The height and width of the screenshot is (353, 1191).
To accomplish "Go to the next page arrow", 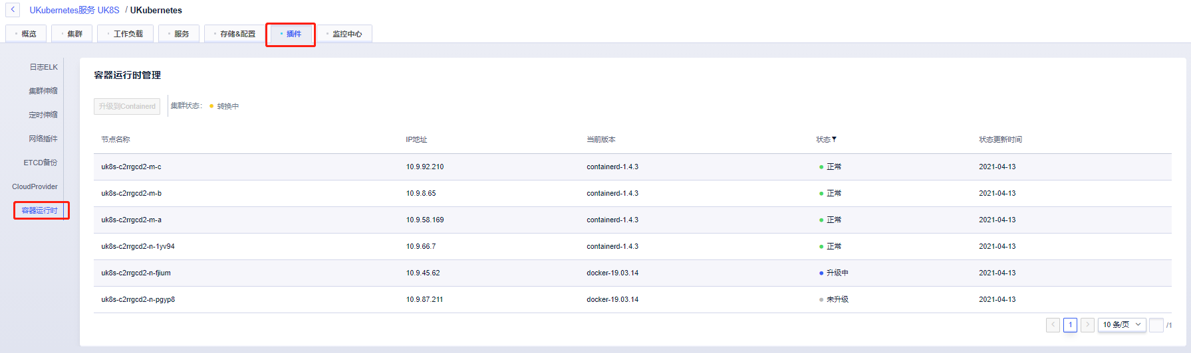I will [1087, 324].
